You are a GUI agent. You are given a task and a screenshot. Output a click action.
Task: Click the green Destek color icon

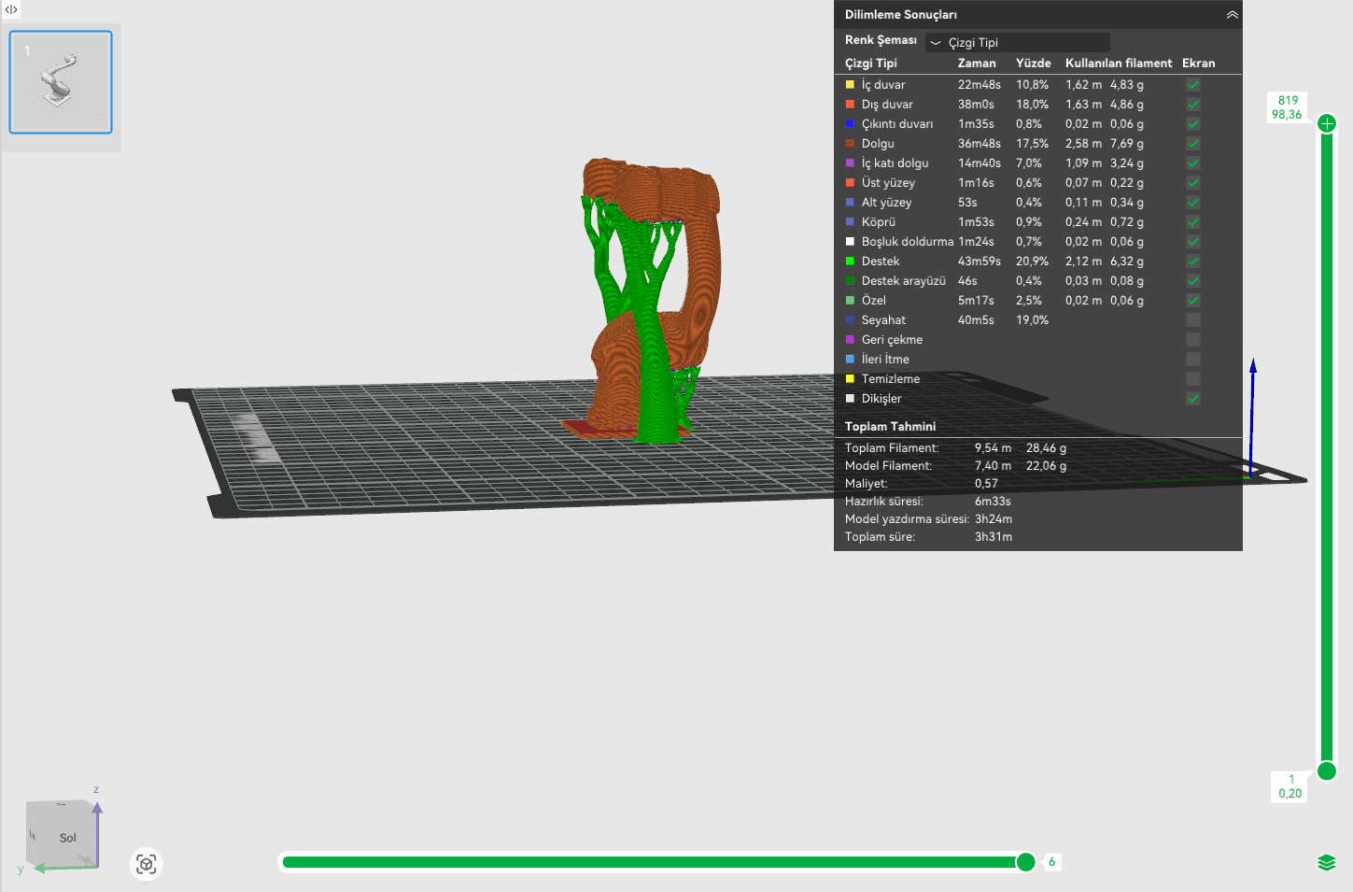(850, 262)
